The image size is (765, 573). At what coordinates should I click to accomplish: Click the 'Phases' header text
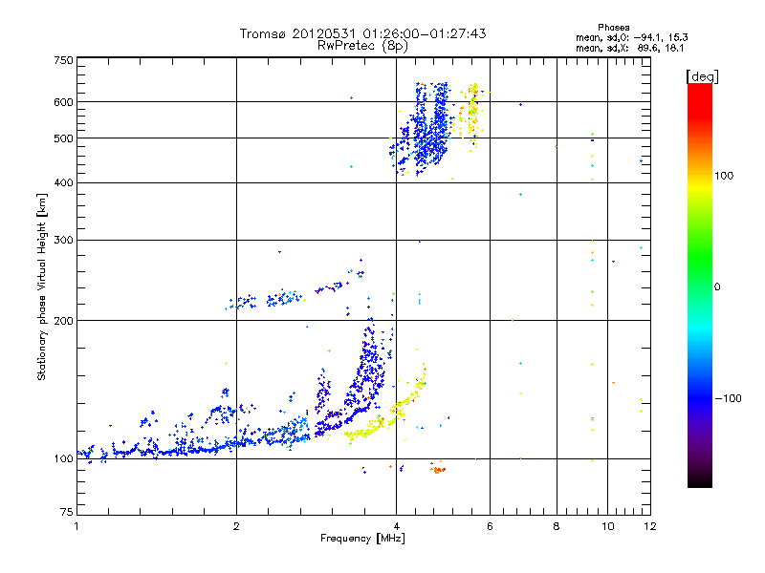(613, 28)
